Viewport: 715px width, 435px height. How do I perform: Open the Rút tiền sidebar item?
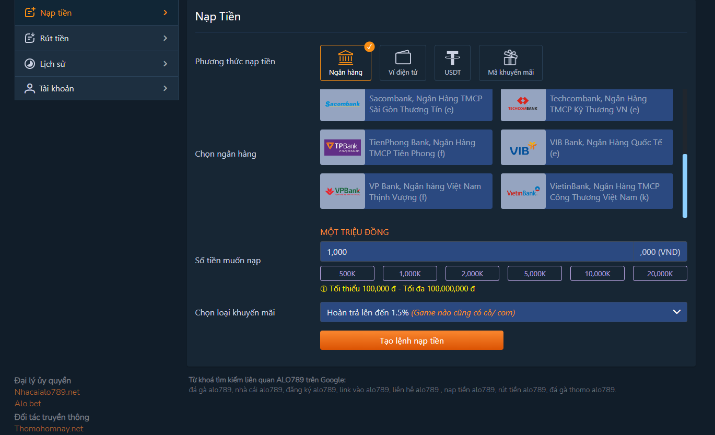pos(97,38)
